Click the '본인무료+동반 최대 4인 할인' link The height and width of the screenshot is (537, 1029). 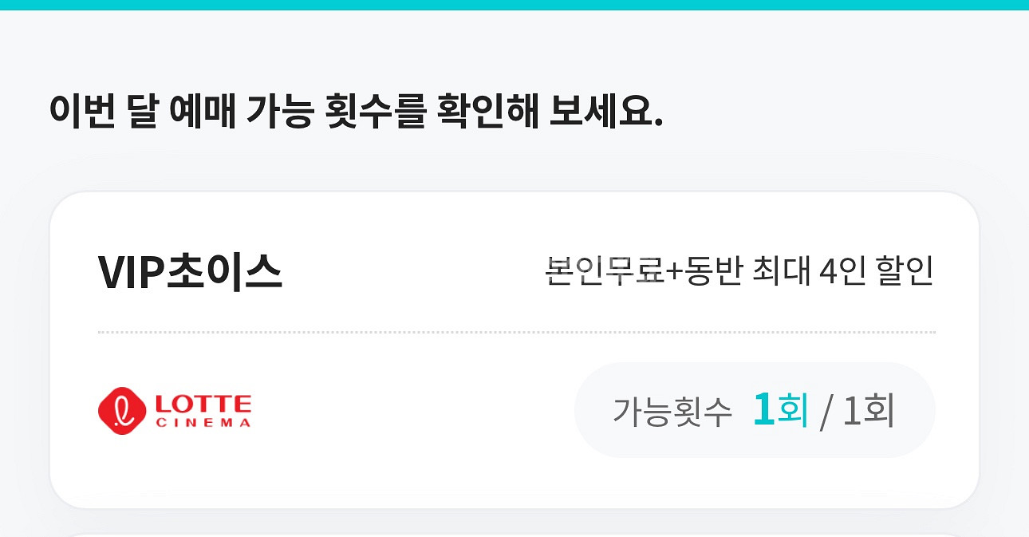[x=740, y=271]
